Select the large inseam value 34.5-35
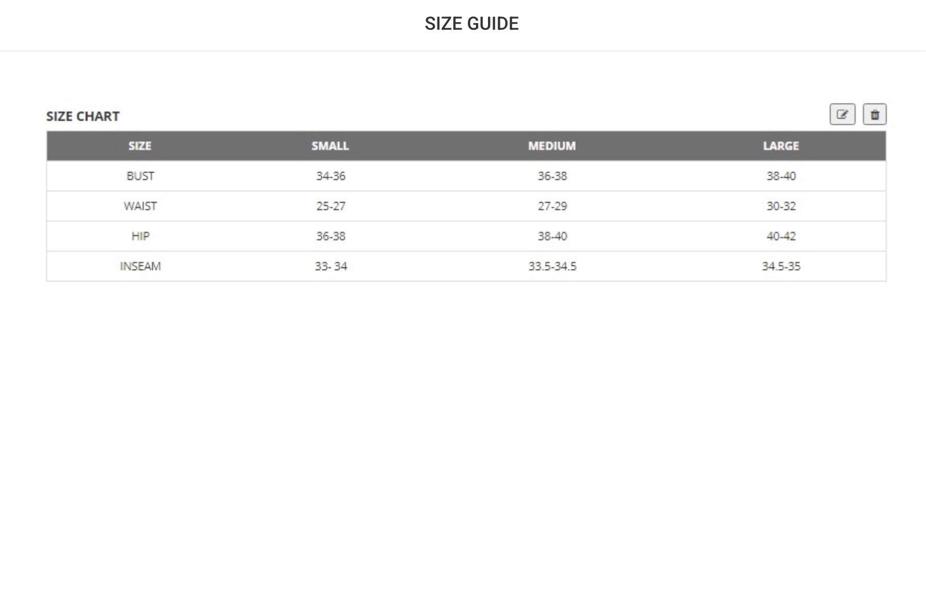Image resolution: width=926 pixels, height=596 pixels. coord(781,267)
